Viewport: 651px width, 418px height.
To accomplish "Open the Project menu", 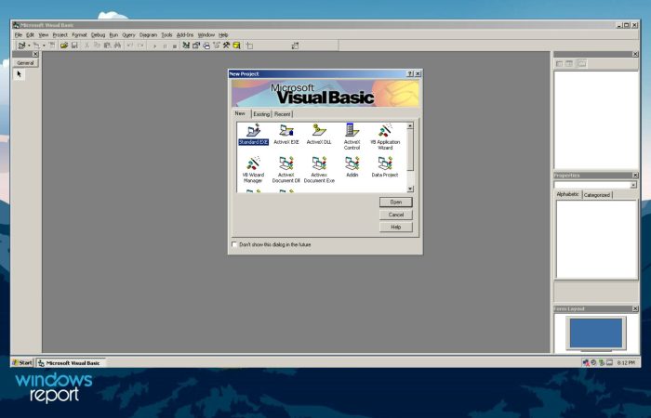I will point(60,35).
